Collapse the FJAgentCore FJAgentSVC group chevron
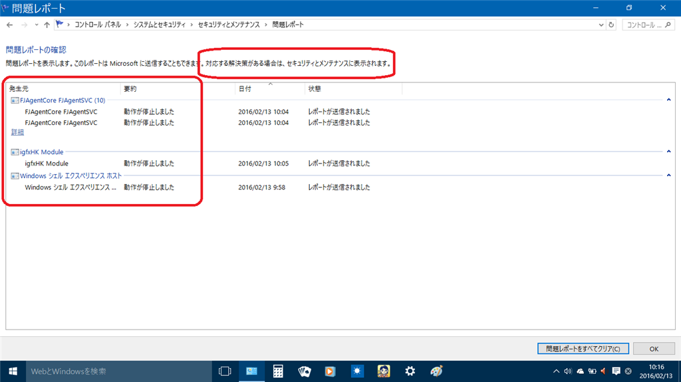Screen dimensions: 681x382 point(669,100)
